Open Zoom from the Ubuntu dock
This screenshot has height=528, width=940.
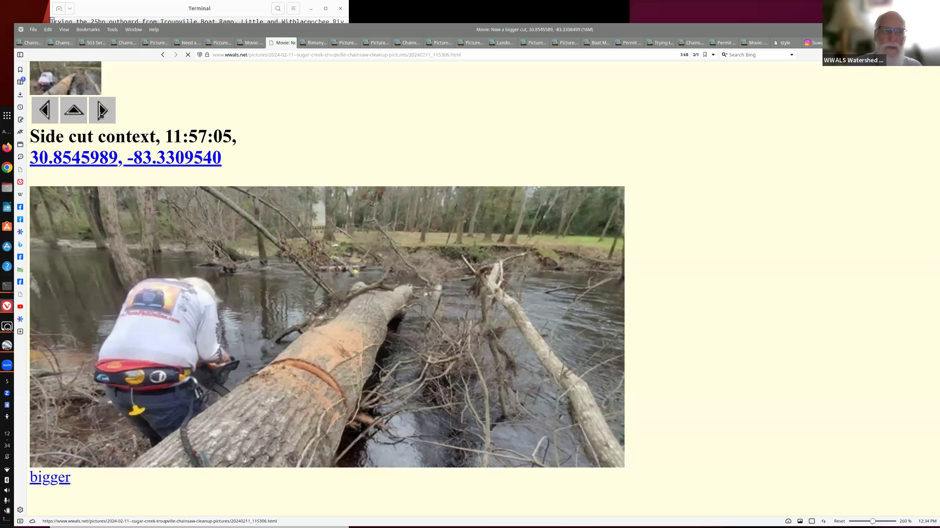pyautogui.click(x=7, y=365)
